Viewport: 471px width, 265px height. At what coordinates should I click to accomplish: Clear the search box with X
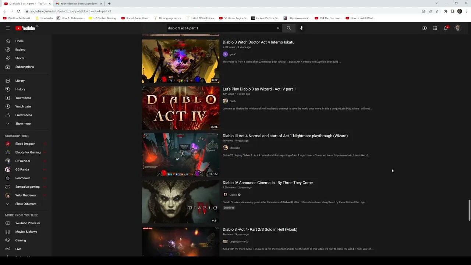278,28
